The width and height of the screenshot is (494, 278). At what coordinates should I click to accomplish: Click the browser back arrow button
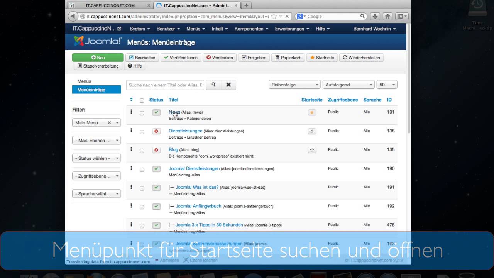tap(73, 17)
